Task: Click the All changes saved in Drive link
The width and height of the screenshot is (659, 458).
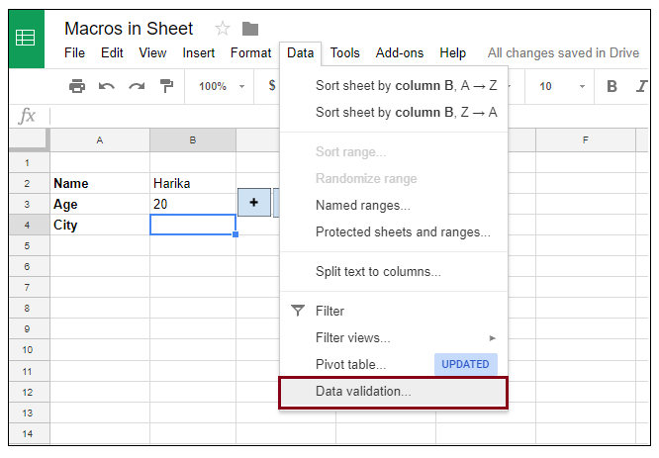Action: [563, 52]
